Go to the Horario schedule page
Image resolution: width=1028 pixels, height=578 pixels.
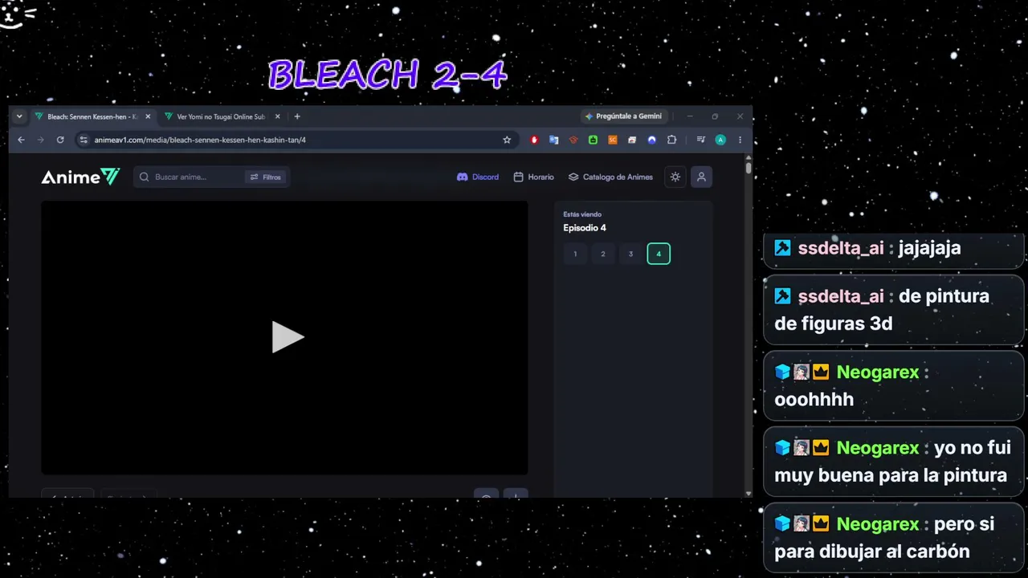click(534, 177)
